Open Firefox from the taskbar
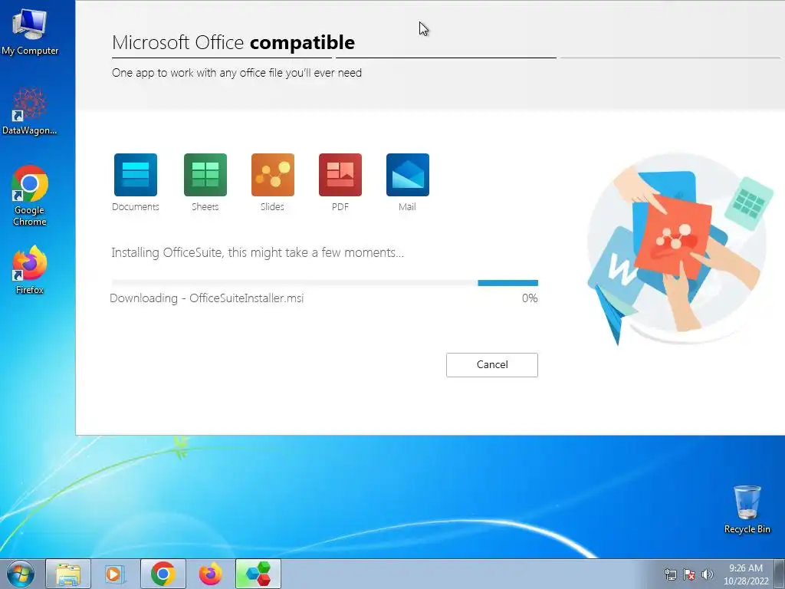The width and height of the screenshot is (785, 589). point(210,574)
